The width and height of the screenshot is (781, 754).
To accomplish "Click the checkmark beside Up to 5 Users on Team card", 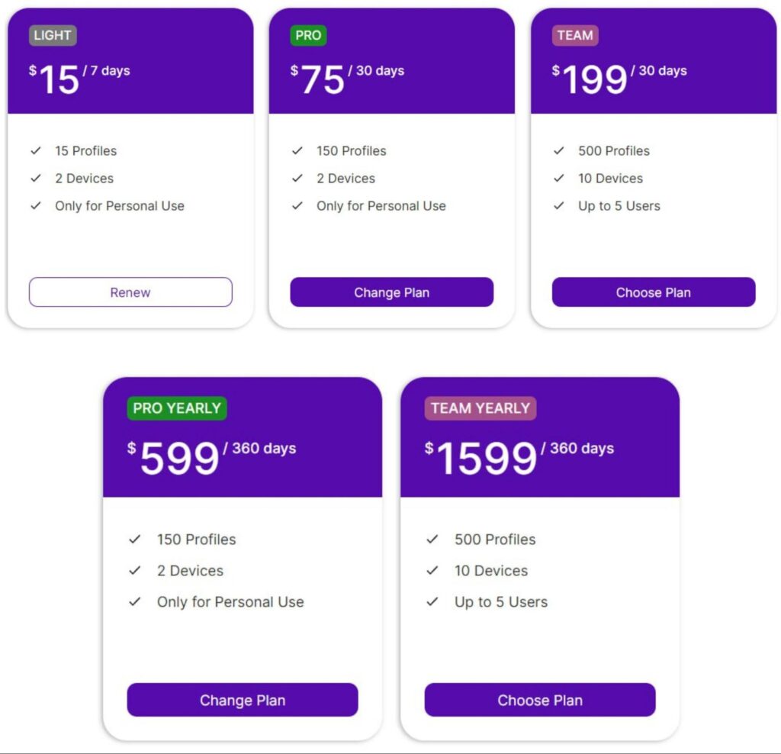I will [559, 205].
